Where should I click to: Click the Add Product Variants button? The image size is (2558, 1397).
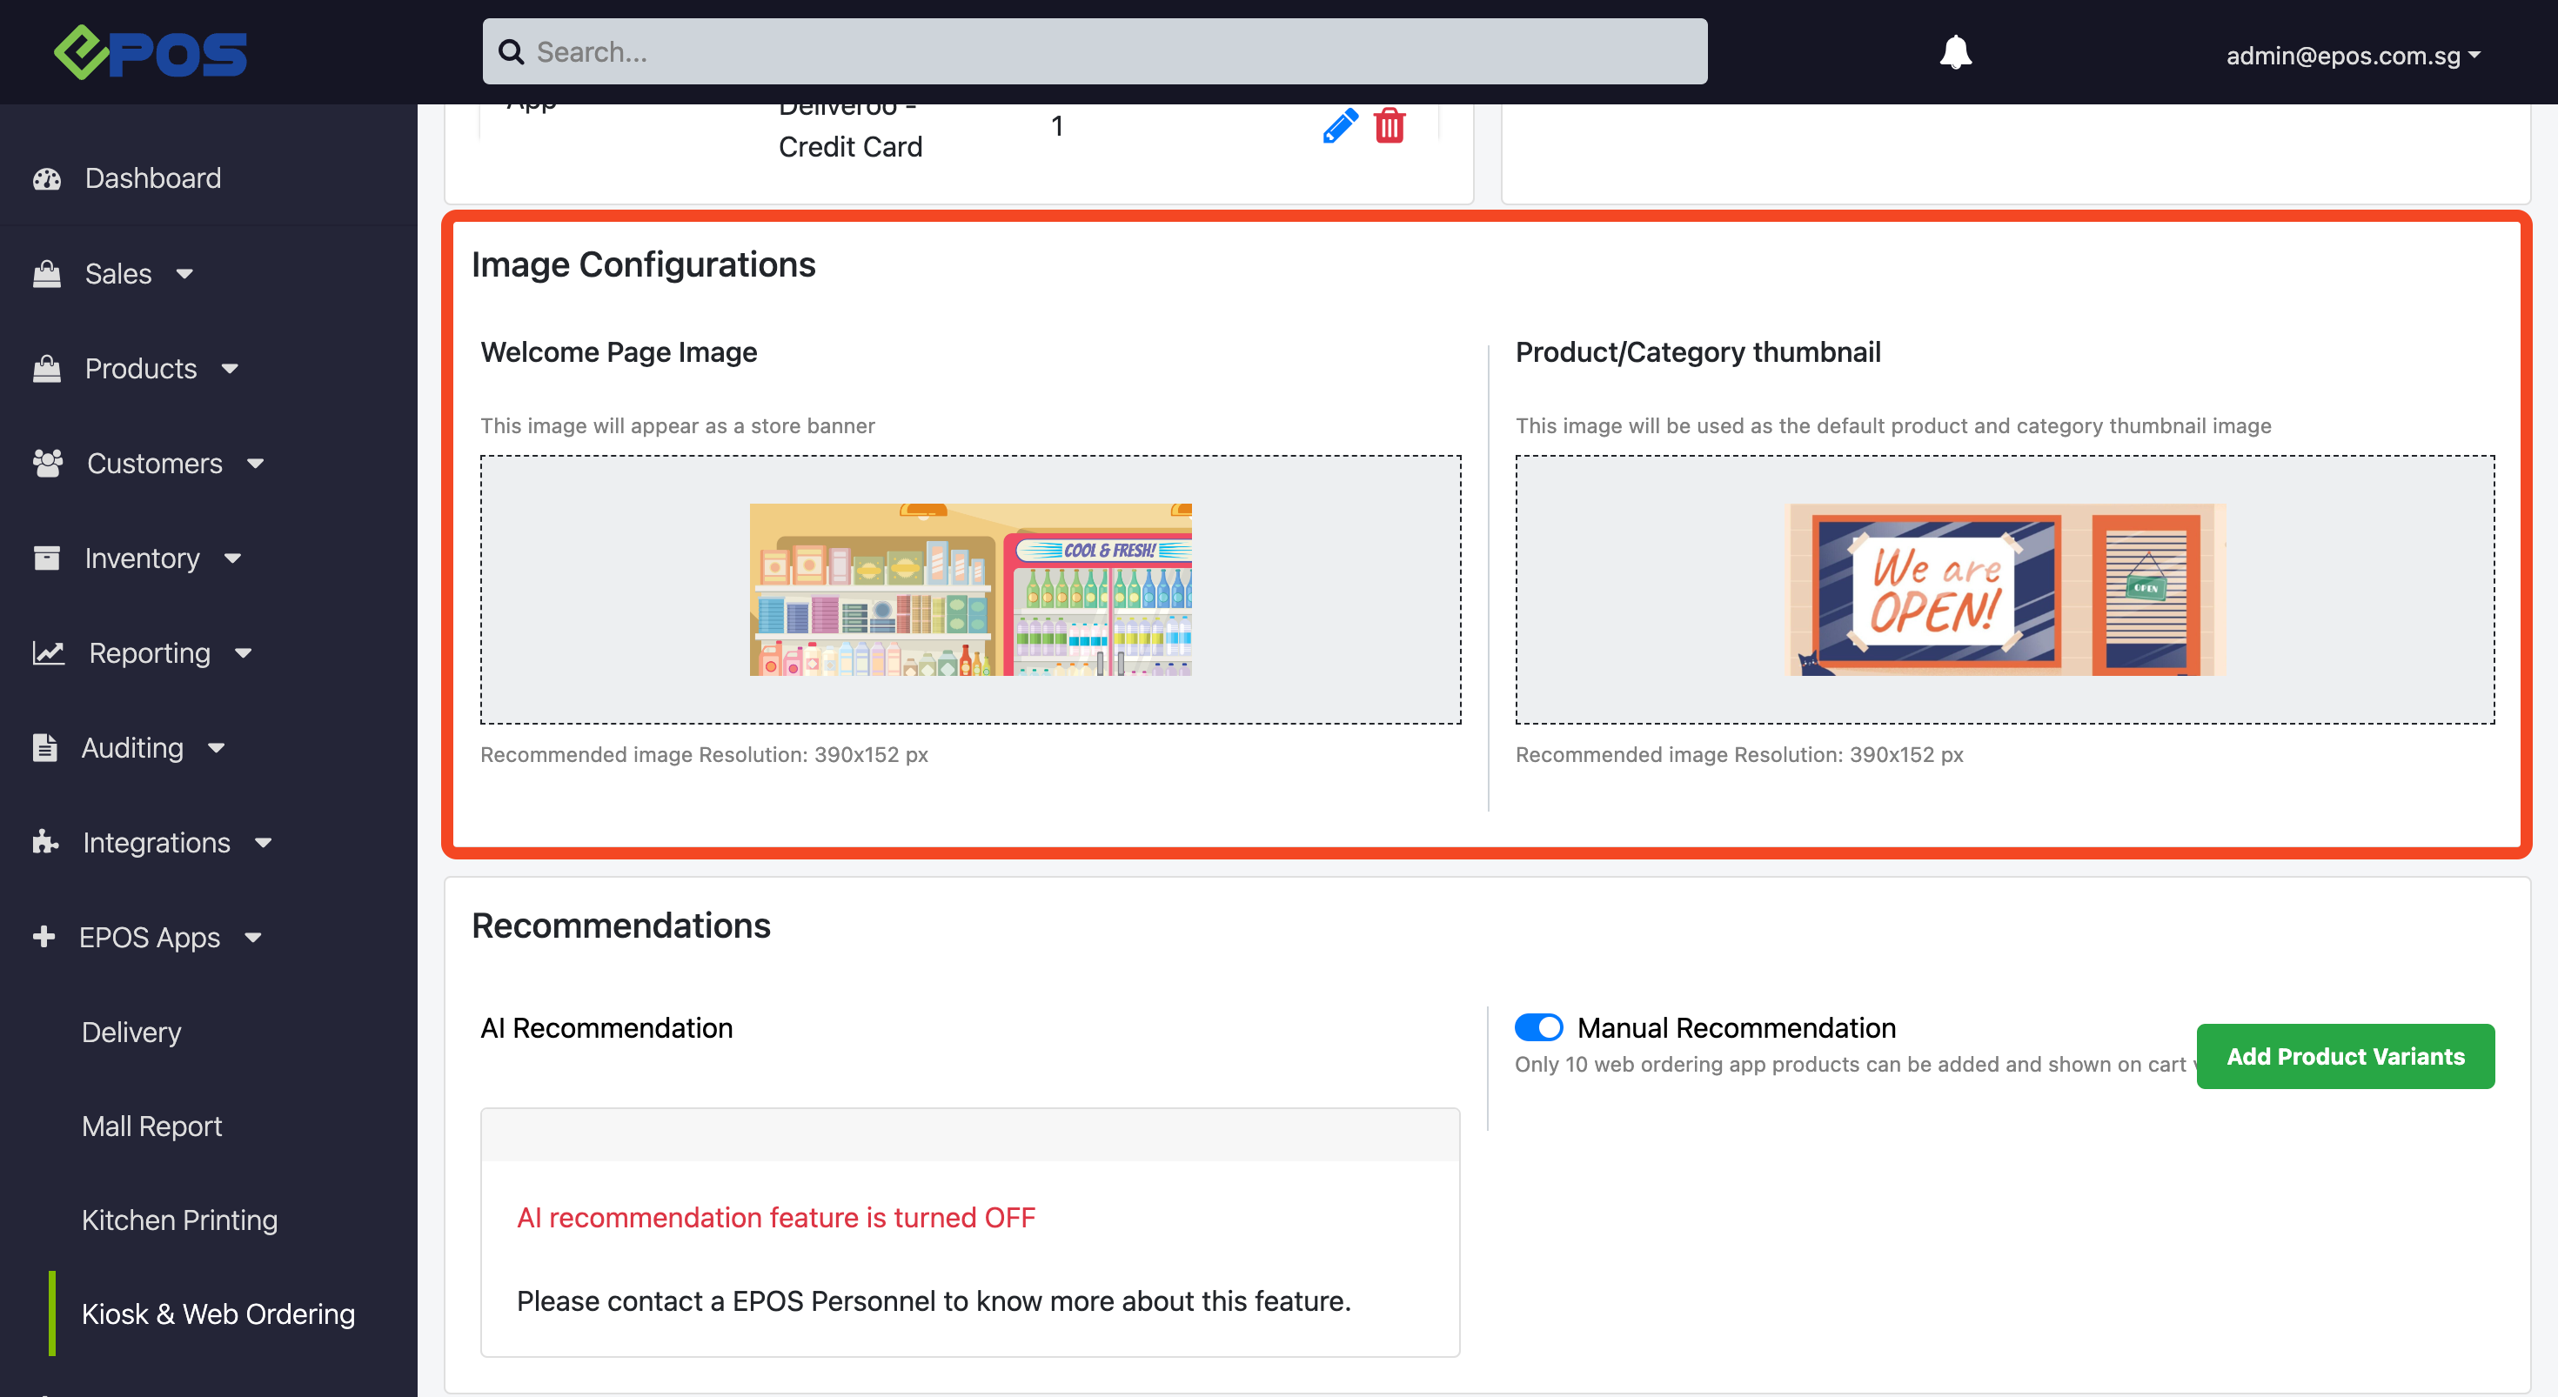click(x=2346, y=1056)
